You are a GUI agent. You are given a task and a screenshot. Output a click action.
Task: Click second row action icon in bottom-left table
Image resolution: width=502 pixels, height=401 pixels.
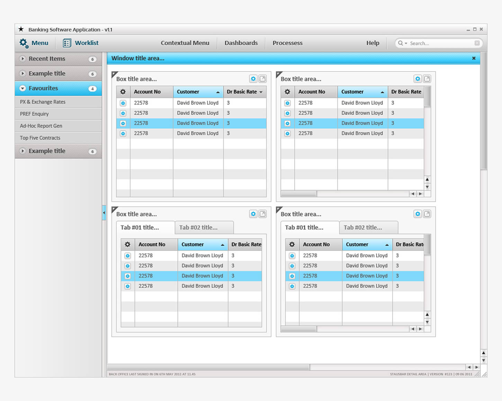coord(127,266)
